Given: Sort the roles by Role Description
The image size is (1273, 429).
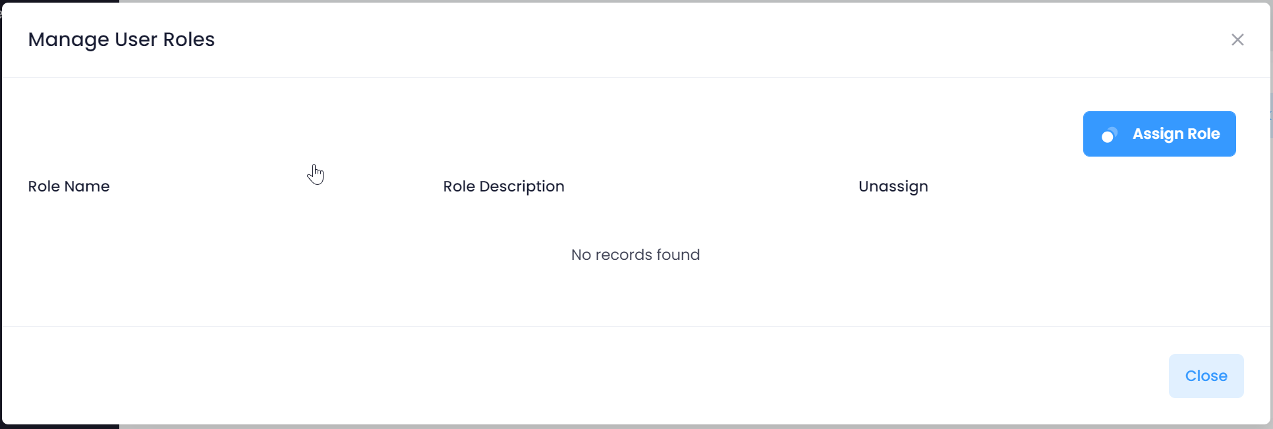Looking at the screenshot, I should [503, 187].
